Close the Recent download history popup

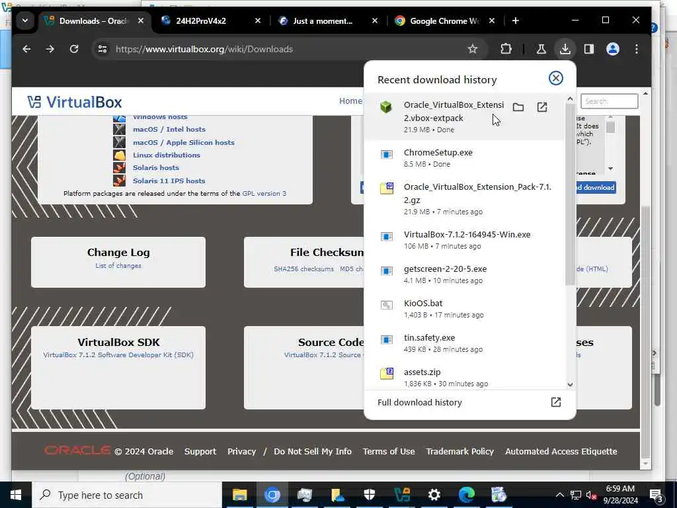(x=555, y=78)
